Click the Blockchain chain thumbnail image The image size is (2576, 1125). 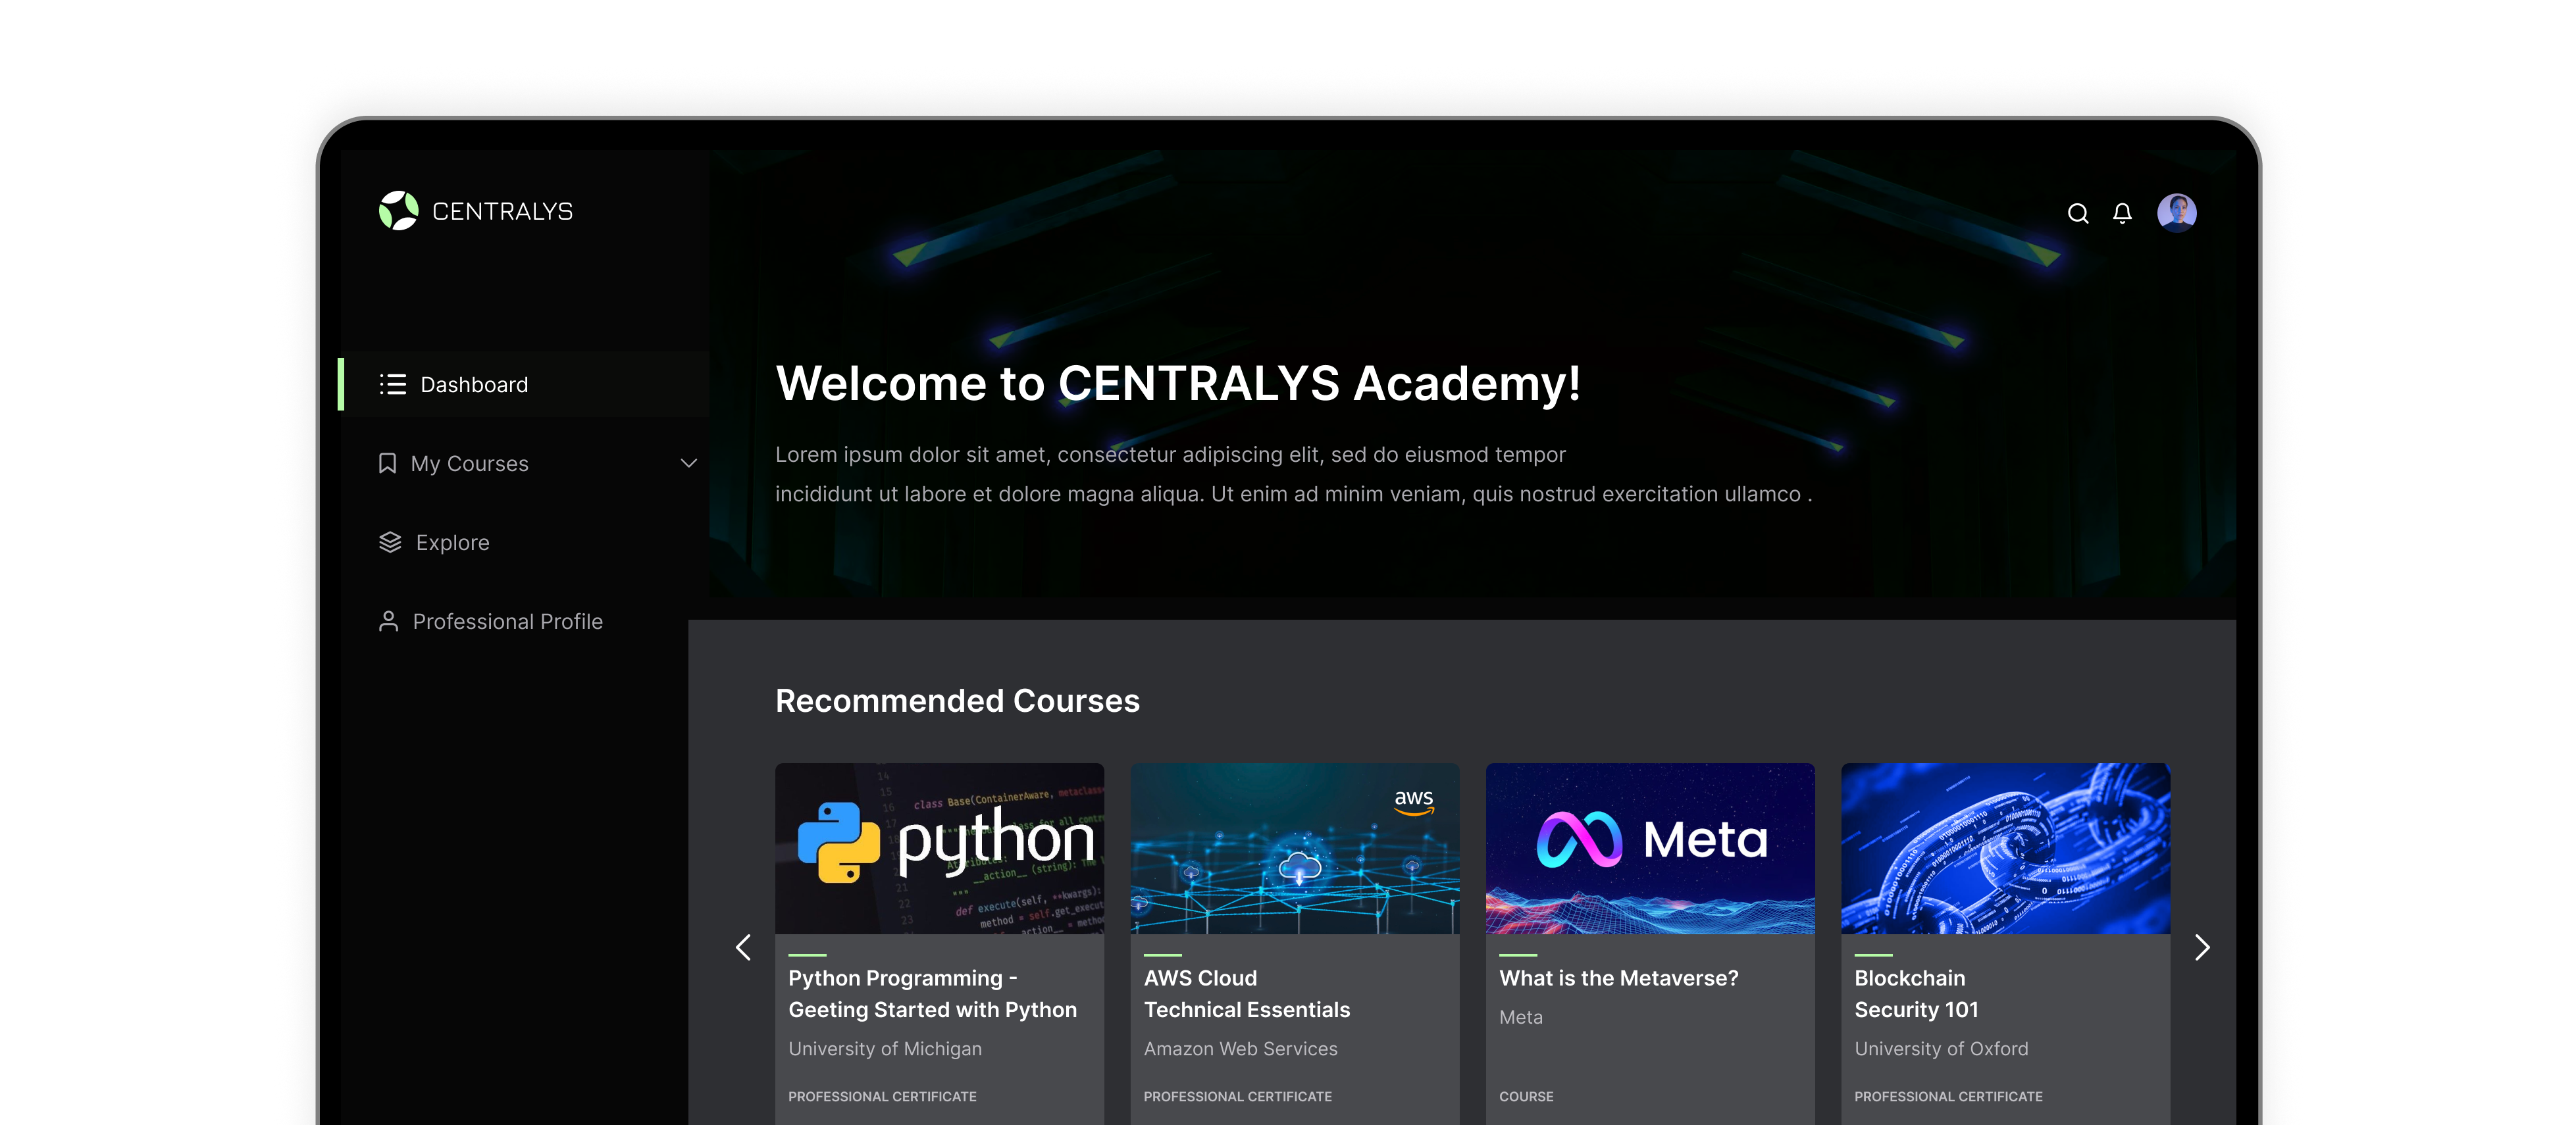(2004, 848)
